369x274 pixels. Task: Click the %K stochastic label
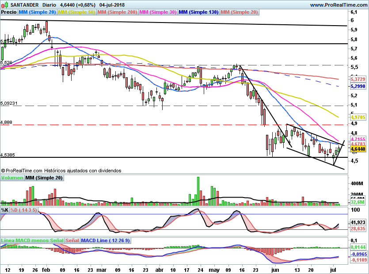click(x=5, y=210)
